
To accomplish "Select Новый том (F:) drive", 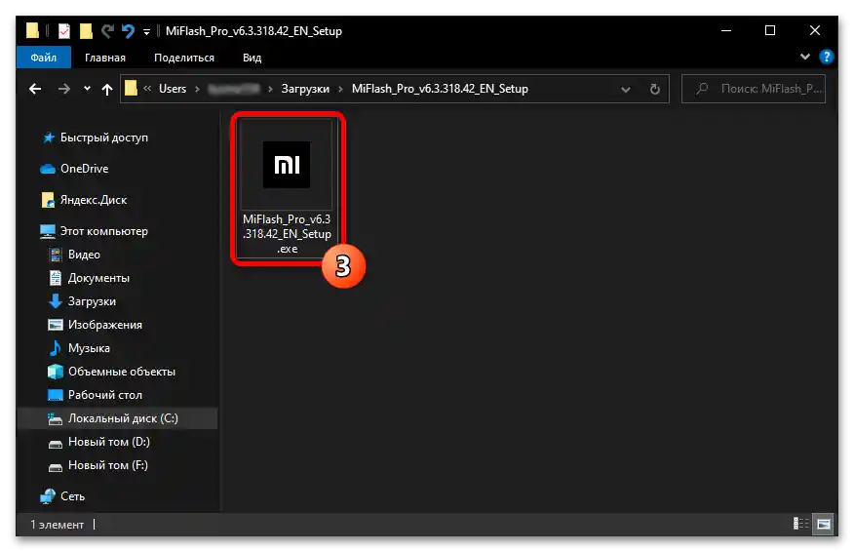I will (x=108, y=465).
